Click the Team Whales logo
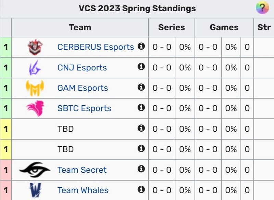This screenshot has height=200, width=274. [x=35, y=190]
